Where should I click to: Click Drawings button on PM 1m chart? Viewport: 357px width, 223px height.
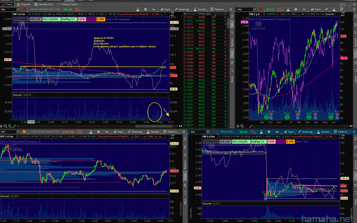(x=182, y=9)
